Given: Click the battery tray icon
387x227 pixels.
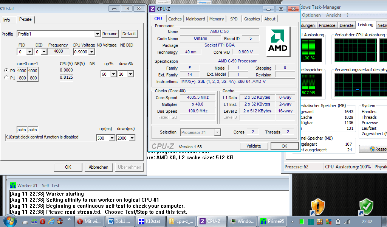Looking at the screenshot, I should [338, 222].
